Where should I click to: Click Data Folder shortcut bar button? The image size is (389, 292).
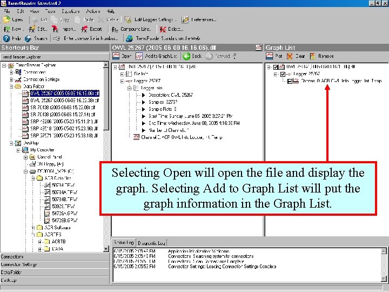[55, 273]
